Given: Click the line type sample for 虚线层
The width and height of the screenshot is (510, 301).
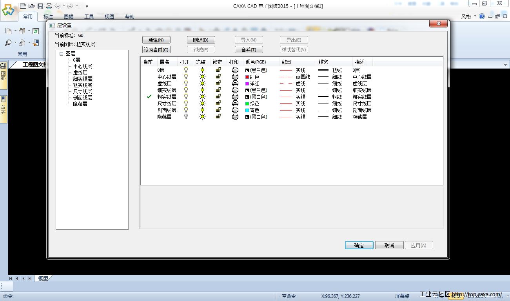Looking at the screenshot, I should 286,83.
